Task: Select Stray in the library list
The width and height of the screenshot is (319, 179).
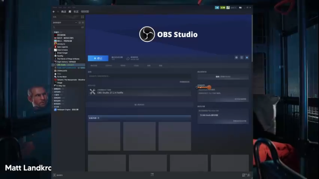Action: pos(59,74)
